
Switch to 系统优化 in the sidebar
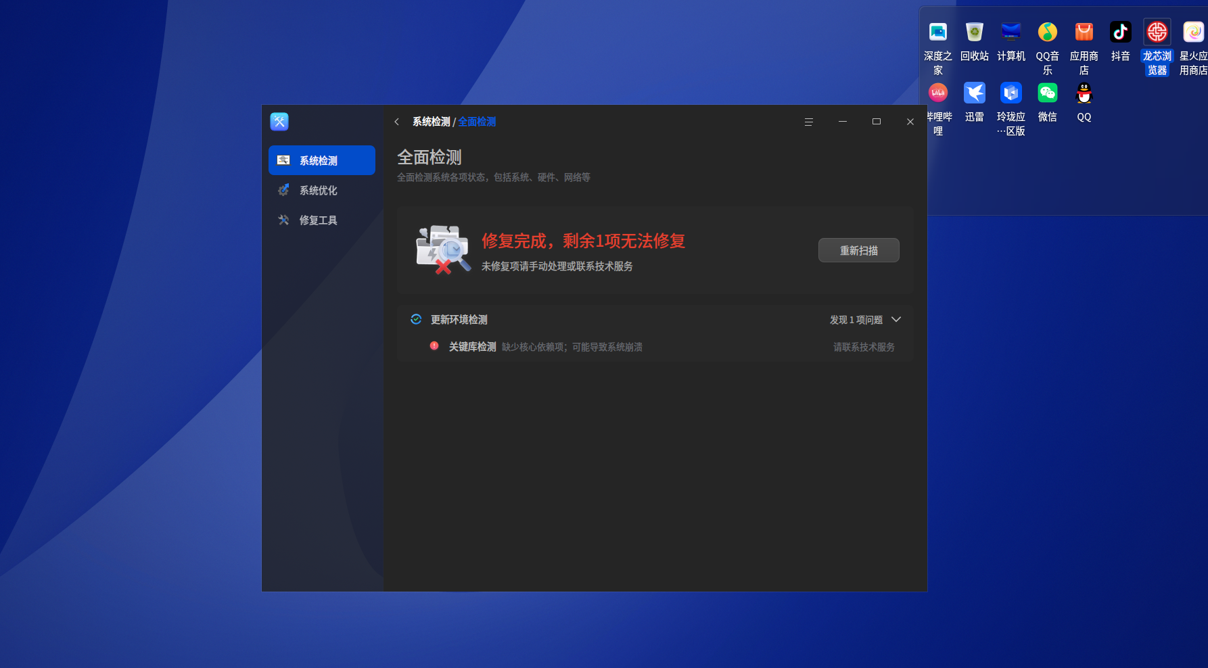click(322, 190)
